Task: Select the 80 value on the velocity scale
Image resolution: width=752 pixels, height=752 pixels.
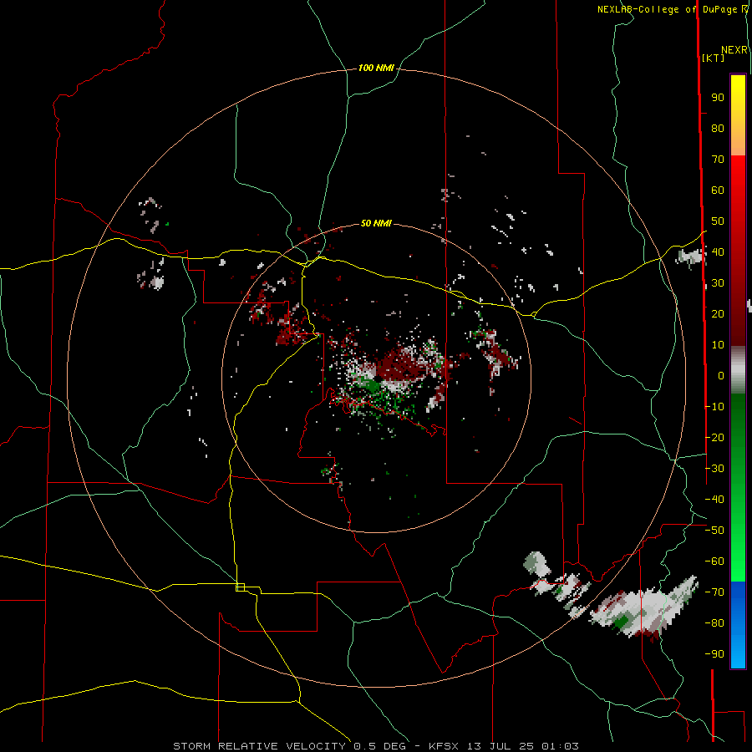Action: coord(718,129)
